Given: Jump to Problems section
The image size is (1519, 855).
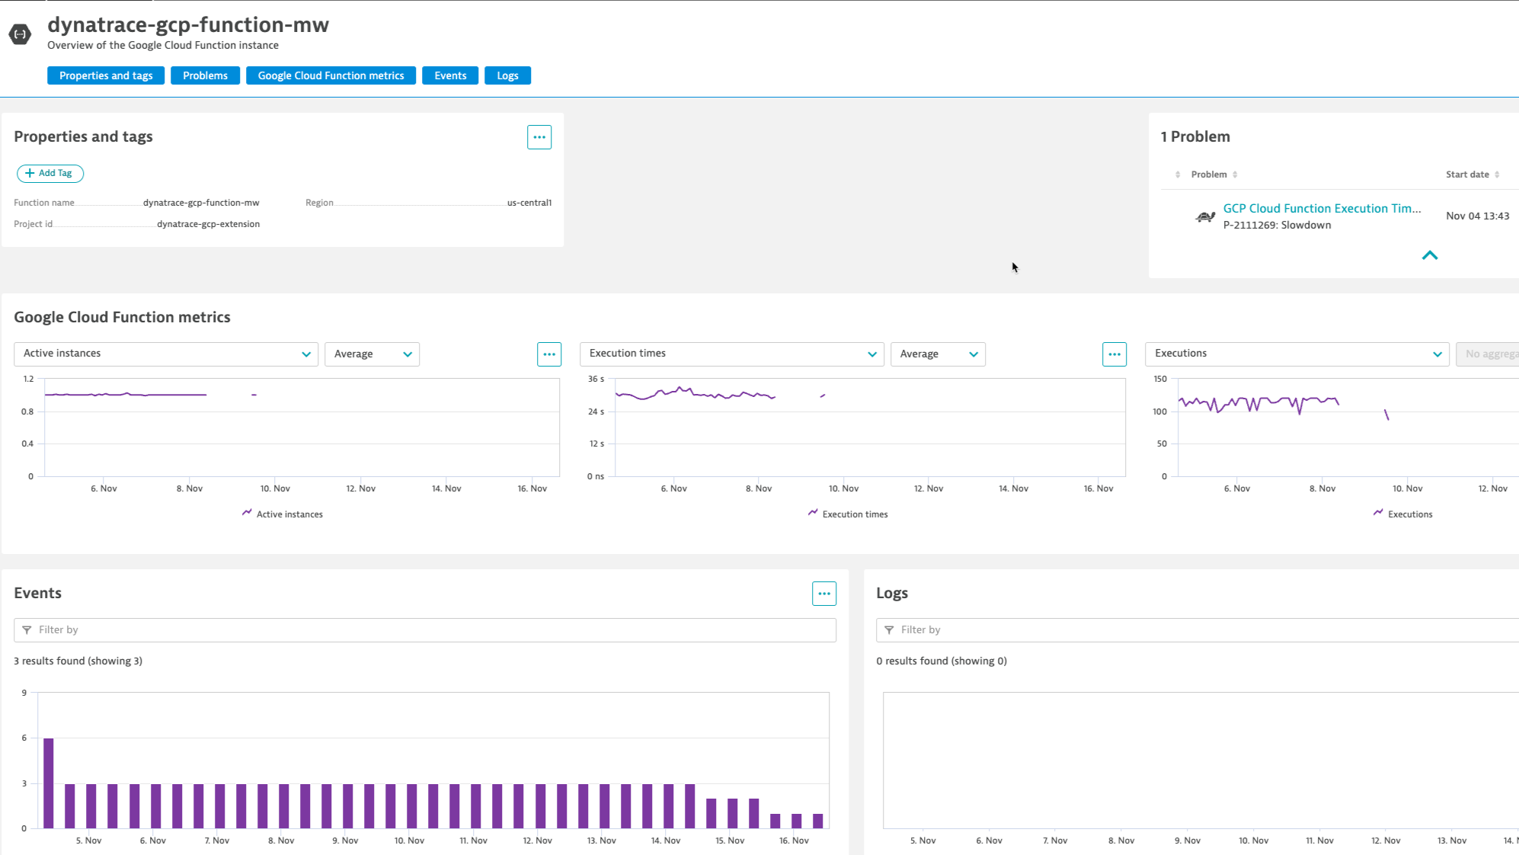Looking at the screenshot, I should 205,75.
